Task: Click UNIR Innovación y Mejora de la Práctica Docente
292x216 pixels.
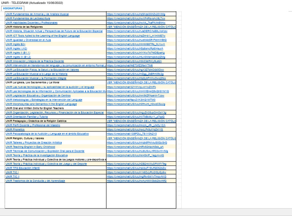Action: 35,61
